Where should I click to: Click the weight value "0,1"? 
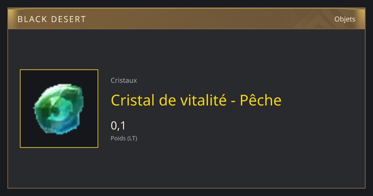coord(118,125)
